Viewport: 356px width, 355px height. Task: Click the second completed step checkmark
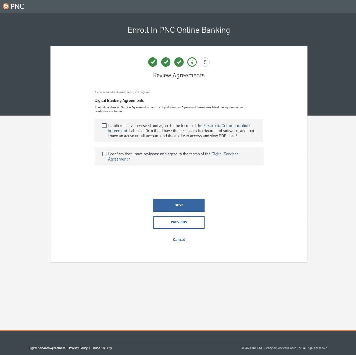166,62
